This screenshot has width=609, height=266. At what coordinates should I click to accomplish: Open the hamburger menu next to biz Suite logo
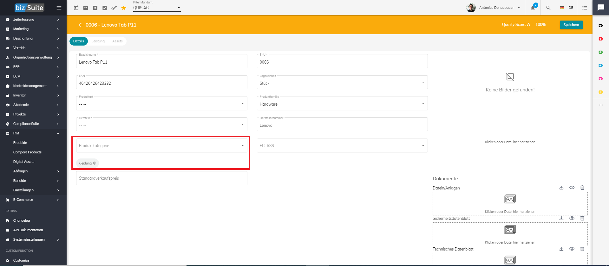(x=59, y=8)
